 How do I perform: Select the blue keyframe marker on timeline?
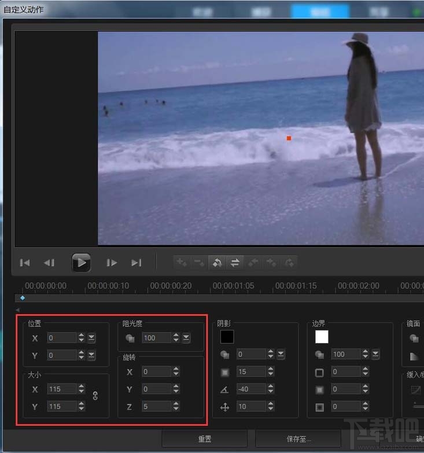(23, 298)
